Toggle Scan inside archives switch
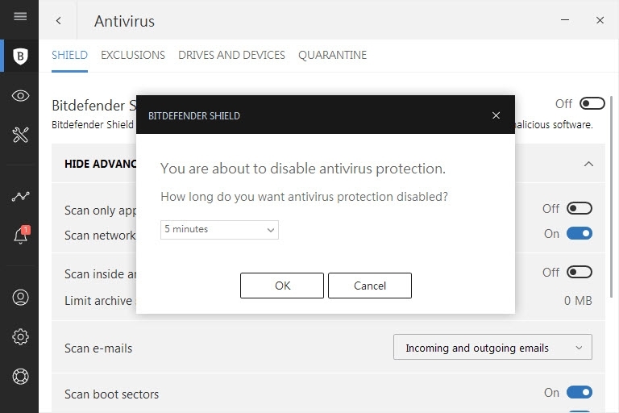This screenshot has width=619, height=413. pyautogui.click(x=580, y=272)
